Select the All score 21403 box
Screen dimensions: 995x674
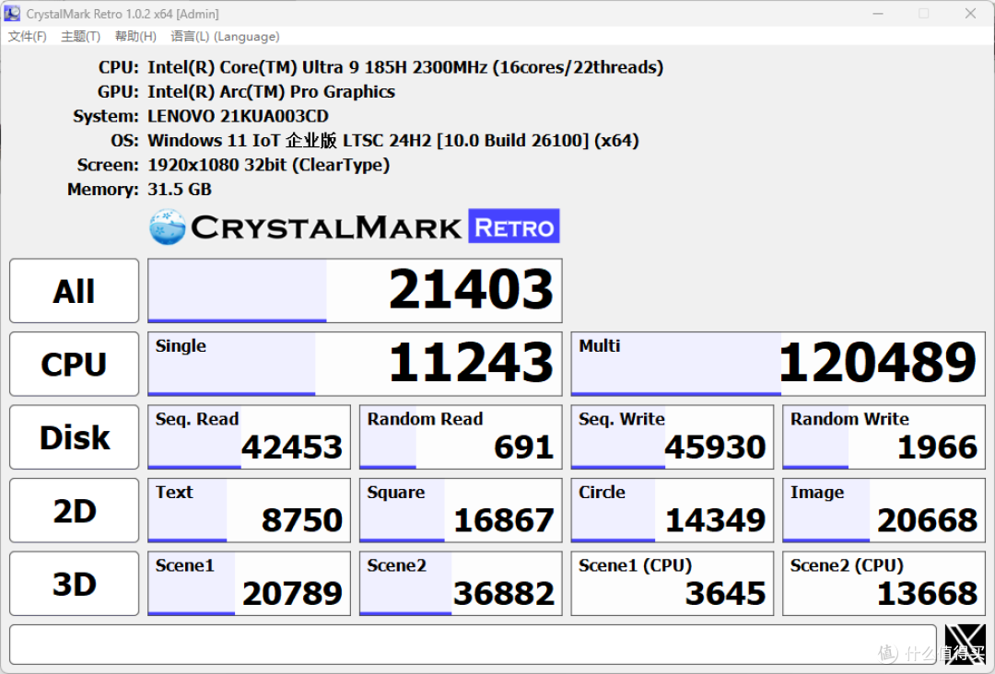(x=355, y=291)
